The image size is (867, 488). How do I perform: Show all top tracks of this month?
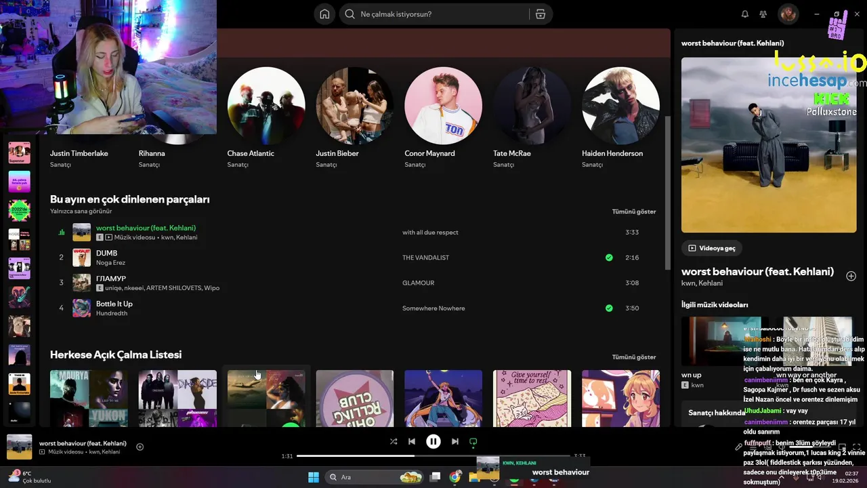tap(634, 211)
